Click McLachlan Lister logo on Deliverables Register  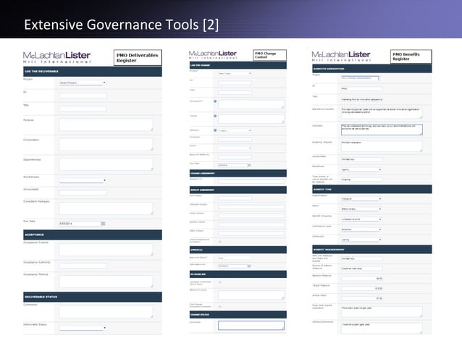click(57, 57)
